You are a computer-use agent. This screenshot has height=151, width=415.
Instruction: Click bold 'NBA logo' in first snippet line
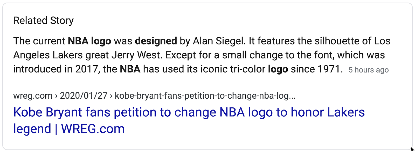coord(89,41)
